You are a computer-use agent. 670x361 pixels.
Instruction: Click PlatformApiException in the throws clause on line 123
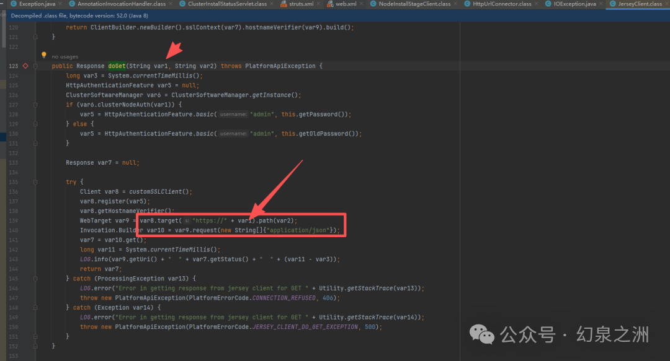click(x=280, y=66)
